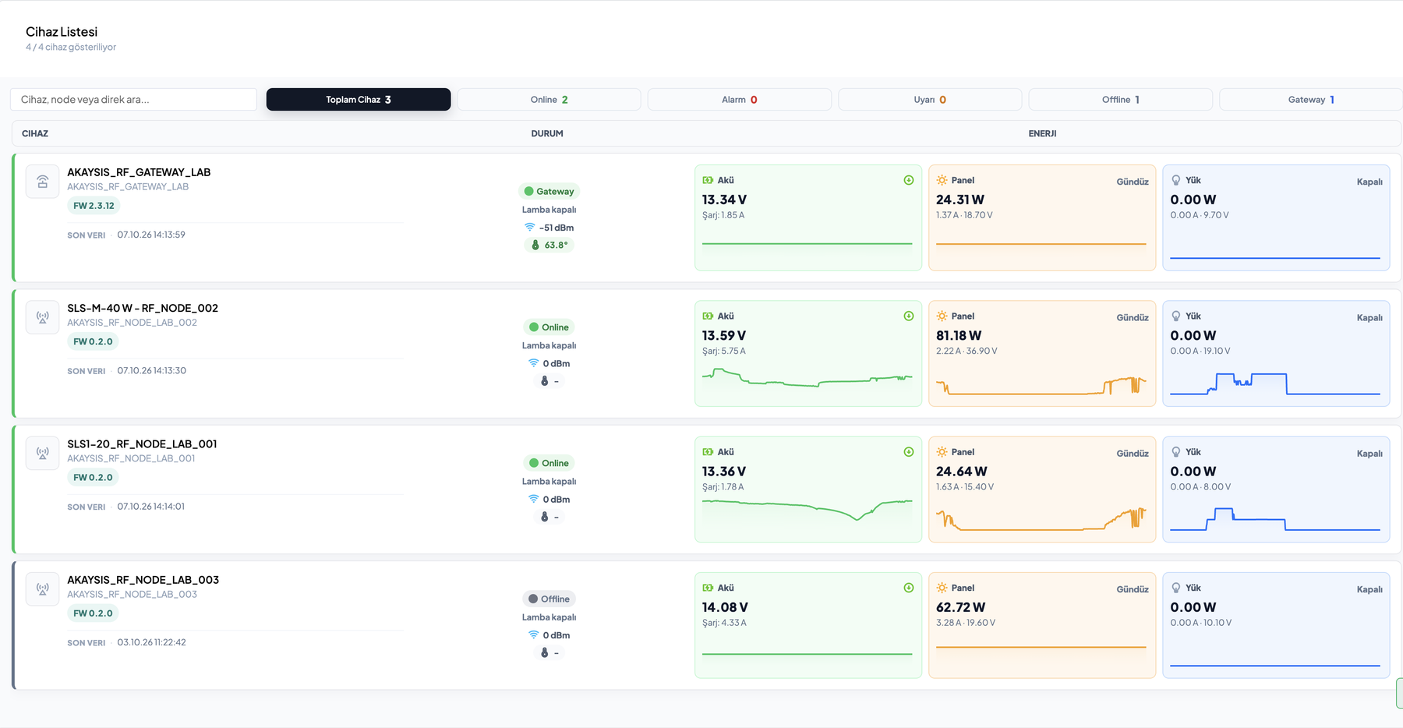Open the AKAYSIS_RF_GATEWAY_LAB device name
The width and height of the screenshot is (1403, 728).
(x=139, y=172)
